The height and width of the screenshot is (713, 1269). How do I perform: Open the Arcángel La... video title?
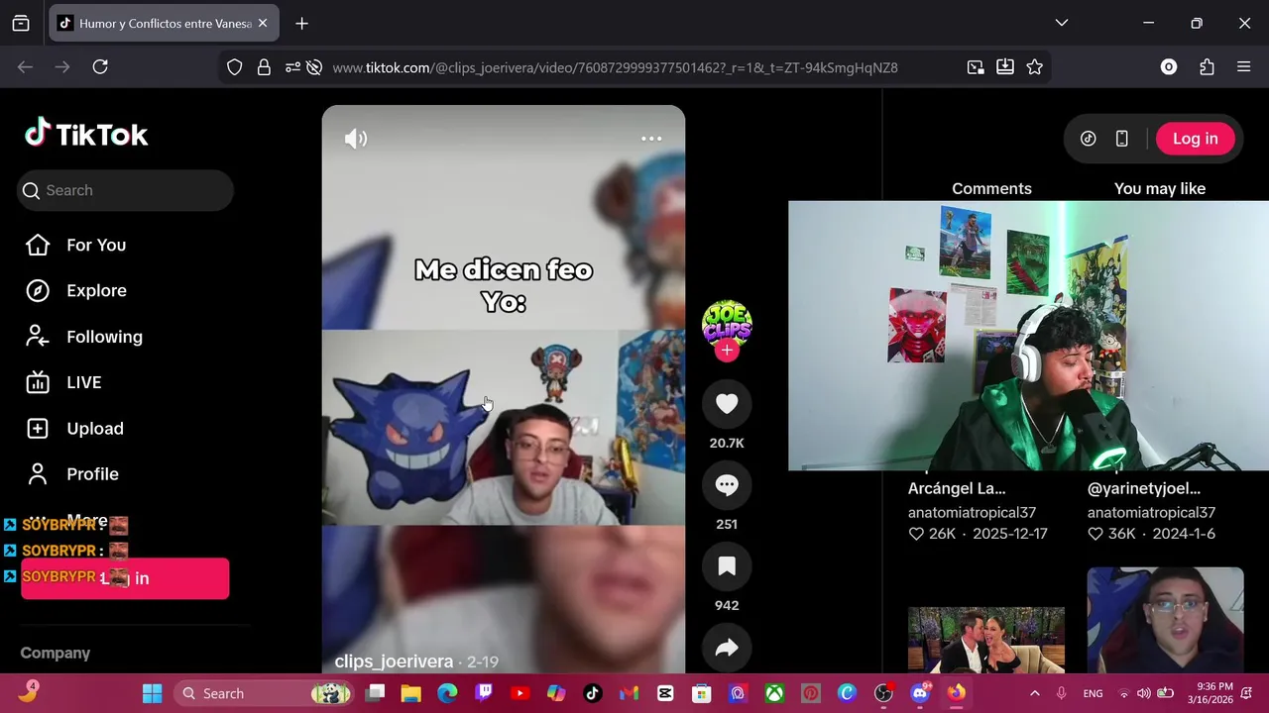coord(957,488)
